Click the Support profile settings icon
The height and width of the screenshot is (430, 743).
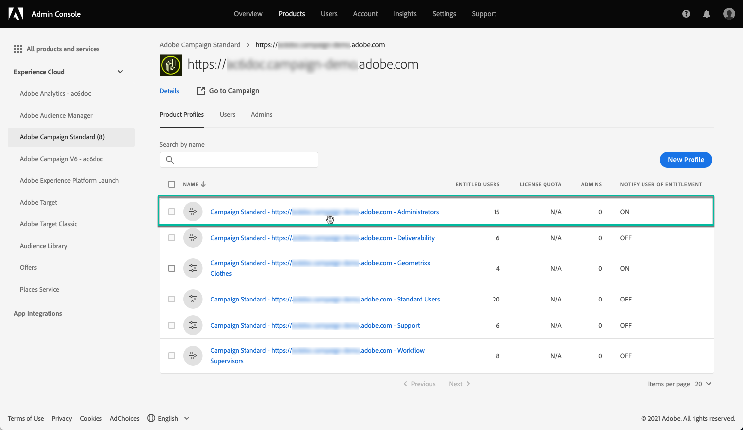193,325
